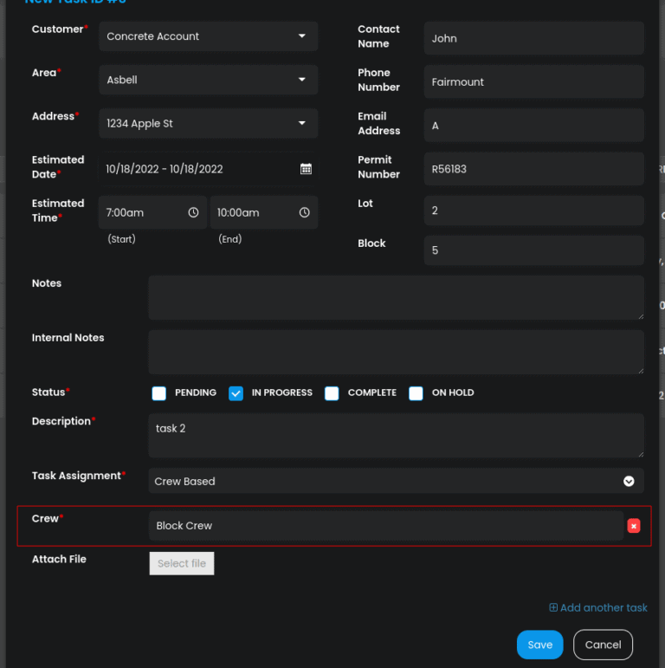Screen dimensions: 665x668
Task: Click the Block input field
Action: click(534, 250)
